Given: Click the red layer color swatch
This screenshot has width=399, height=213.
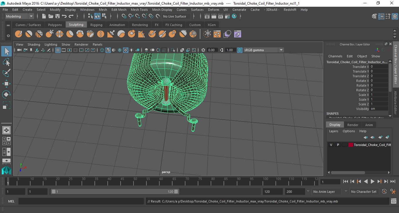Looking at the screenshot, I should click(351, 145).
